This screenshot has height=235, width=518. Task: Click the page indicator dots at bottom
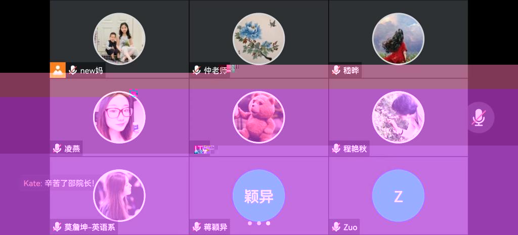pyautogui.click(x=259, y=223)
